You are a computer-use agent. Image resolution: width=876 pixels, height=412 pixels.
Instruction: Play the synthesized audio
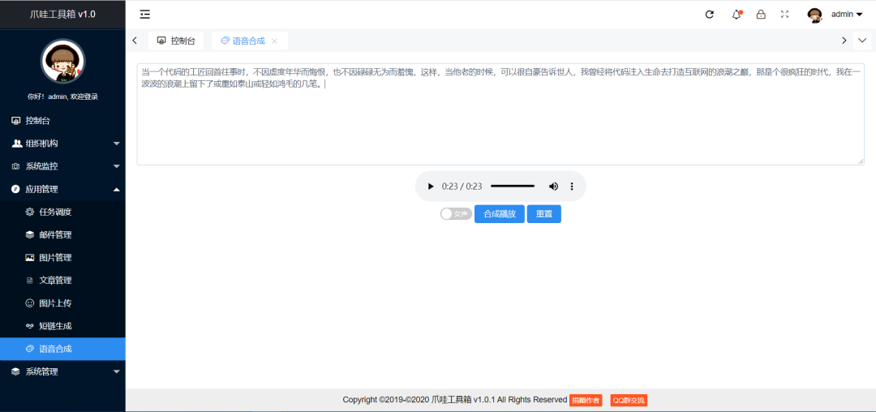pos(430,187)
